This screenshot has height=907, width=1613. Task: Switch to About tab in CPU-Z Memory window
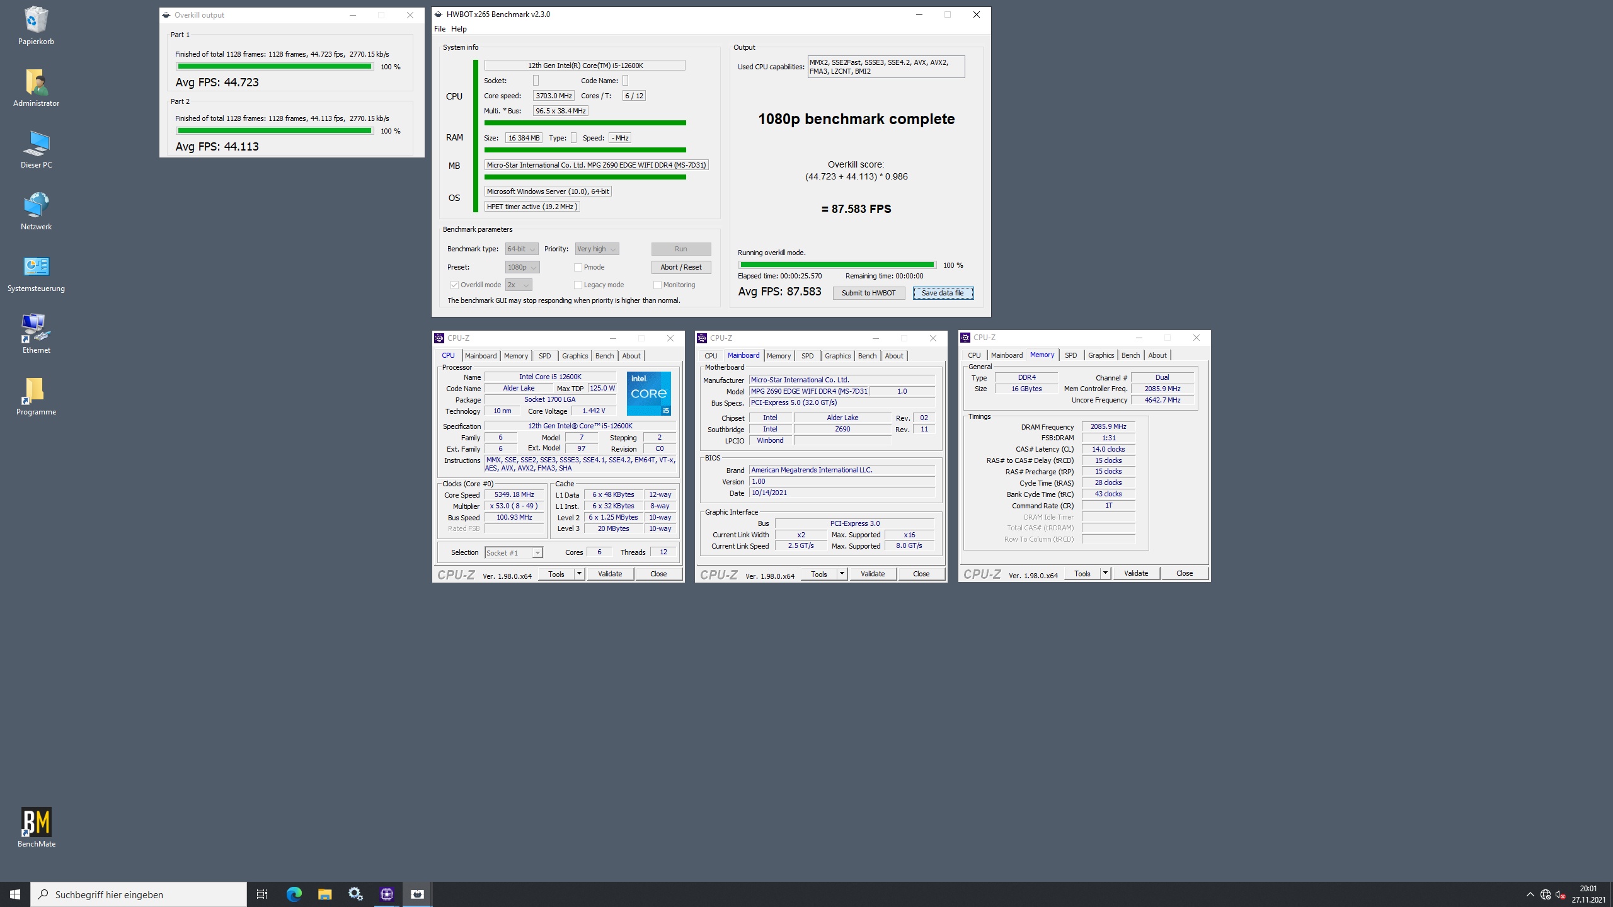pos(1157,355)
